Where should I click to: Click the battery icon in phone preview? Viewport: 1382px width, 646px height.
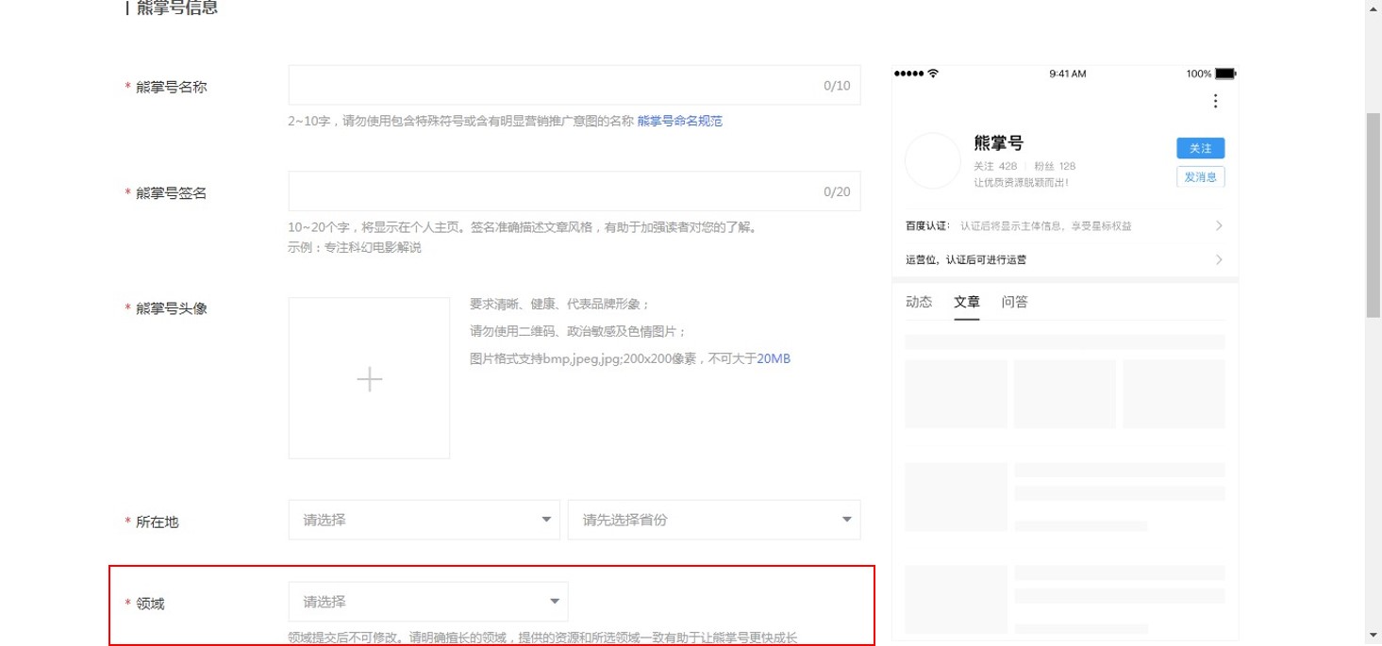tap(1224, 74)
